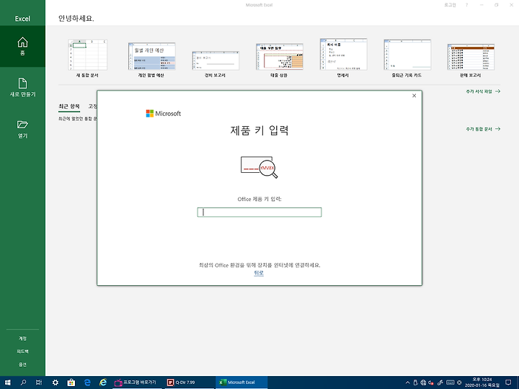Show hidden tray icons chevron
This screenshot has height=389, width=519.
[407, 383]
